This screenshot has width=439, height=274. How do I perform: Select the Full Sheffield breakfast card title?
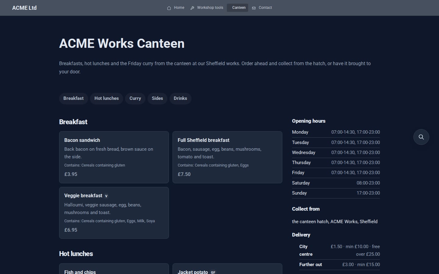tap(203, 140)
